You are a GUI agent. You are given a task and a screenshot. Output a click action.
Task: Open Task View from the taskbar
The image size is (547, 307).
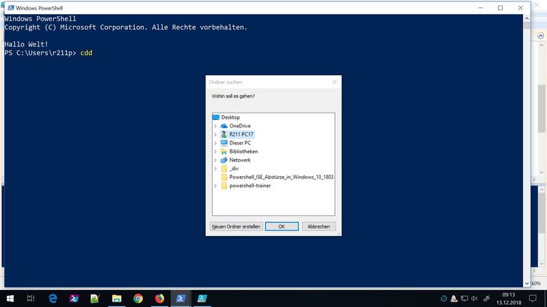31,298
